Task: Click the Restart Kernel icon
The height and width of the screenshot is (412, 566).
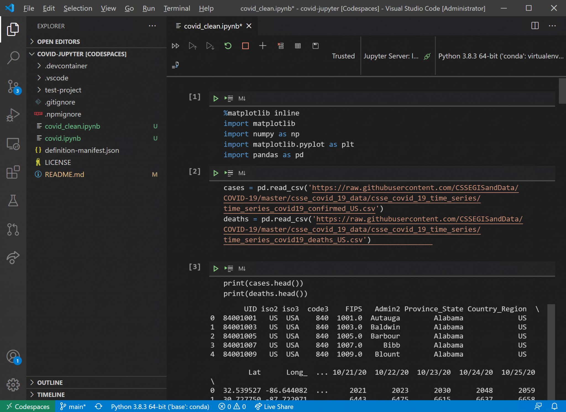Action: coord(228,46)
